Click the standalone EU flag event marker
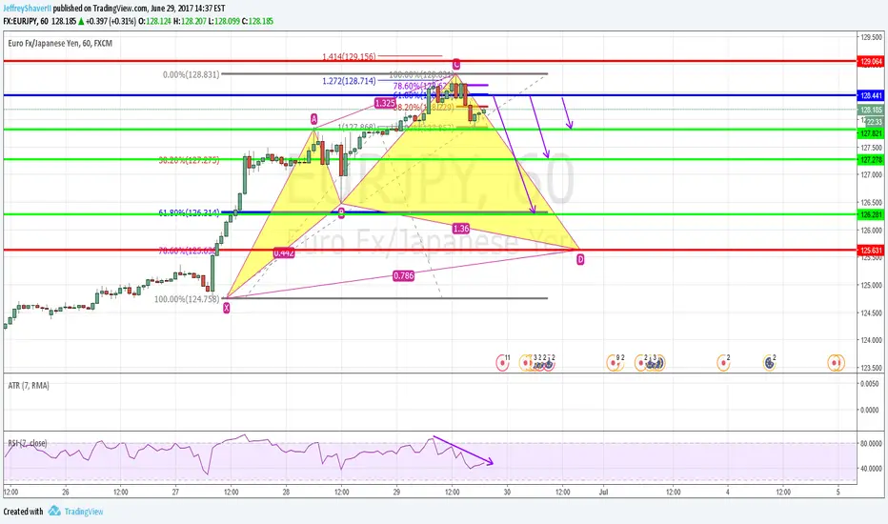 (769, 363)
